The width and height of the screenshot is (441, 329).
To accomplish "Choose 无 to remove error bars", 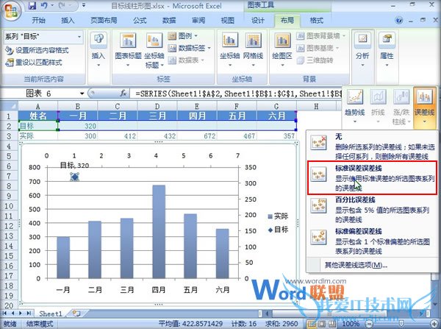I will 373,146.
